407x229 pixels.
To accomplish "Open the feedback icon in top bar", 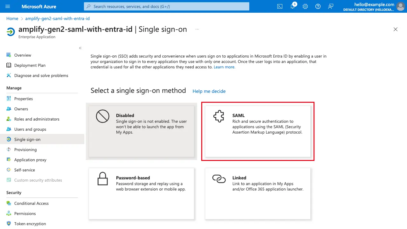I will coord(331,6).
